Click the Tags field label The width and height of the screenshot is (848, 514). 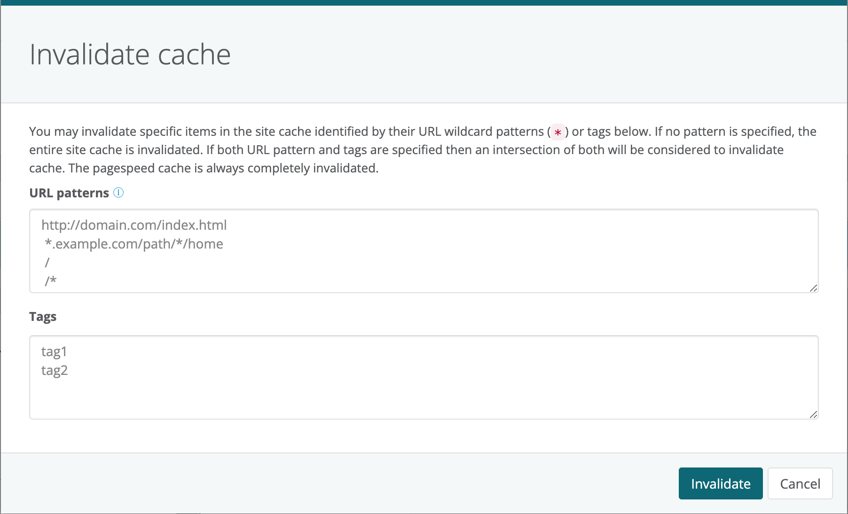tap(43, 317)
